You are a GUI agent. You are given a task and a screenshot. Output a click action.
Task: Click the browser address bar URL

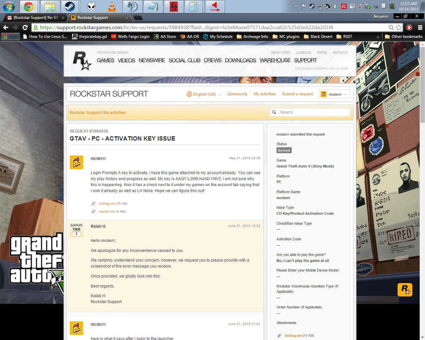point(186,28)
